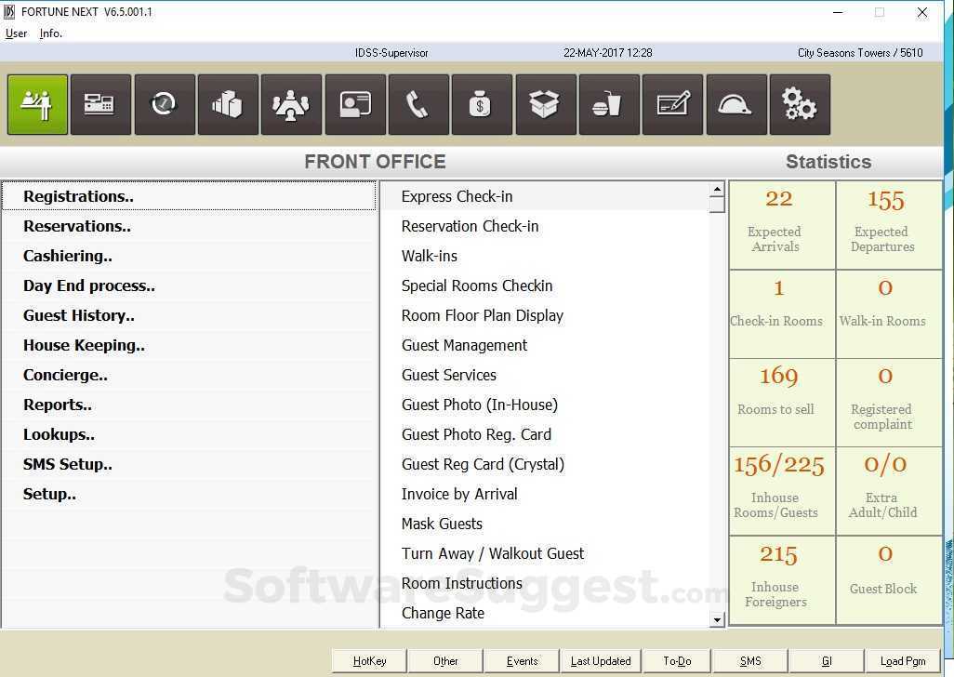This screenshot has width=954, height=677.
Task: Click the Night Audit clock icon
Action: coord(165,104)
